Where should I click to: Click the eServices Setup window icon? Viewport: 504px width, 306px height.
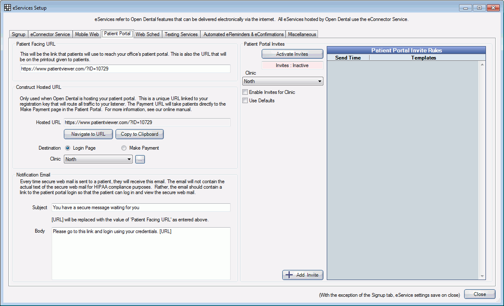tap(8, 8)
